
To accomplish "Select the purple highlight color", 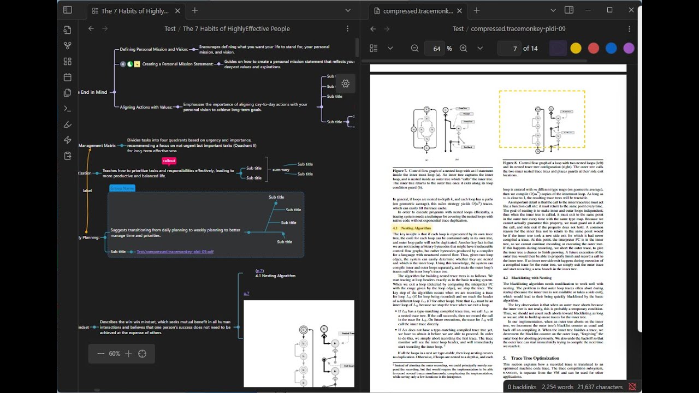I will coord(629,48).
